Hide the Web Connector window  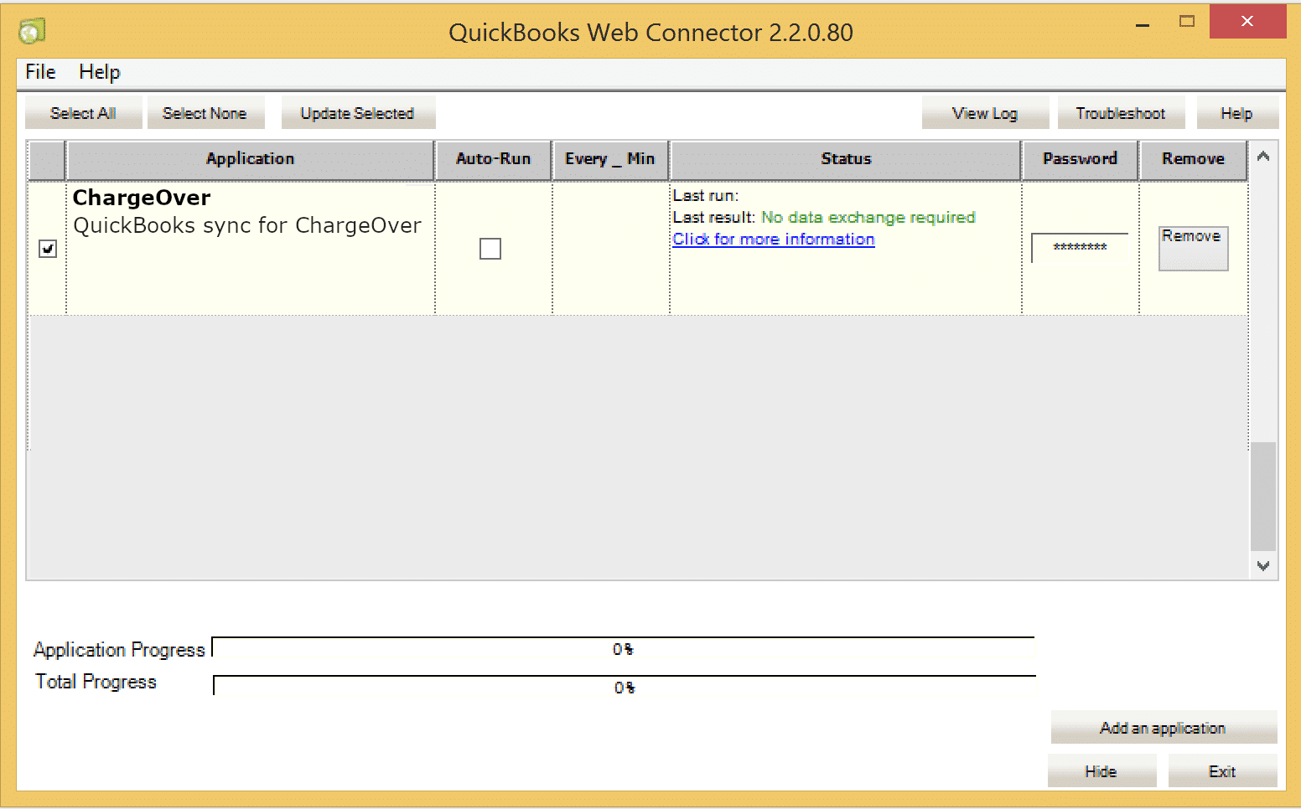pos(1101,771)
